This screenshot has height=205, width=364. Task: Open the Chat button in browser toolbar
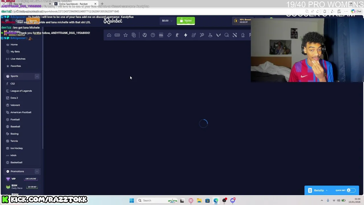[x=356, y=11]
